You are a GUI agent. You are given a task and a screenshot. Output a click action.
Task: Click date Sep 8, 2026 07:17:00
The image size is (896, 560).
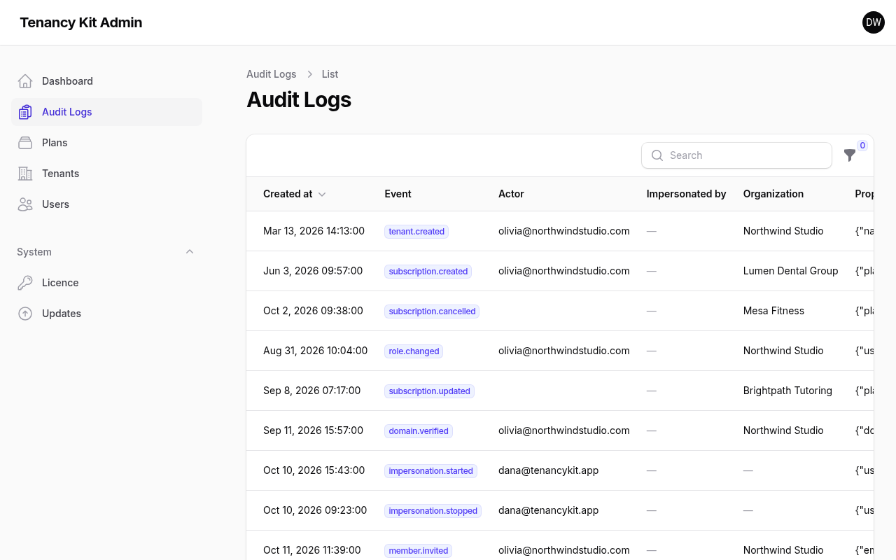(x=312, y=391)
